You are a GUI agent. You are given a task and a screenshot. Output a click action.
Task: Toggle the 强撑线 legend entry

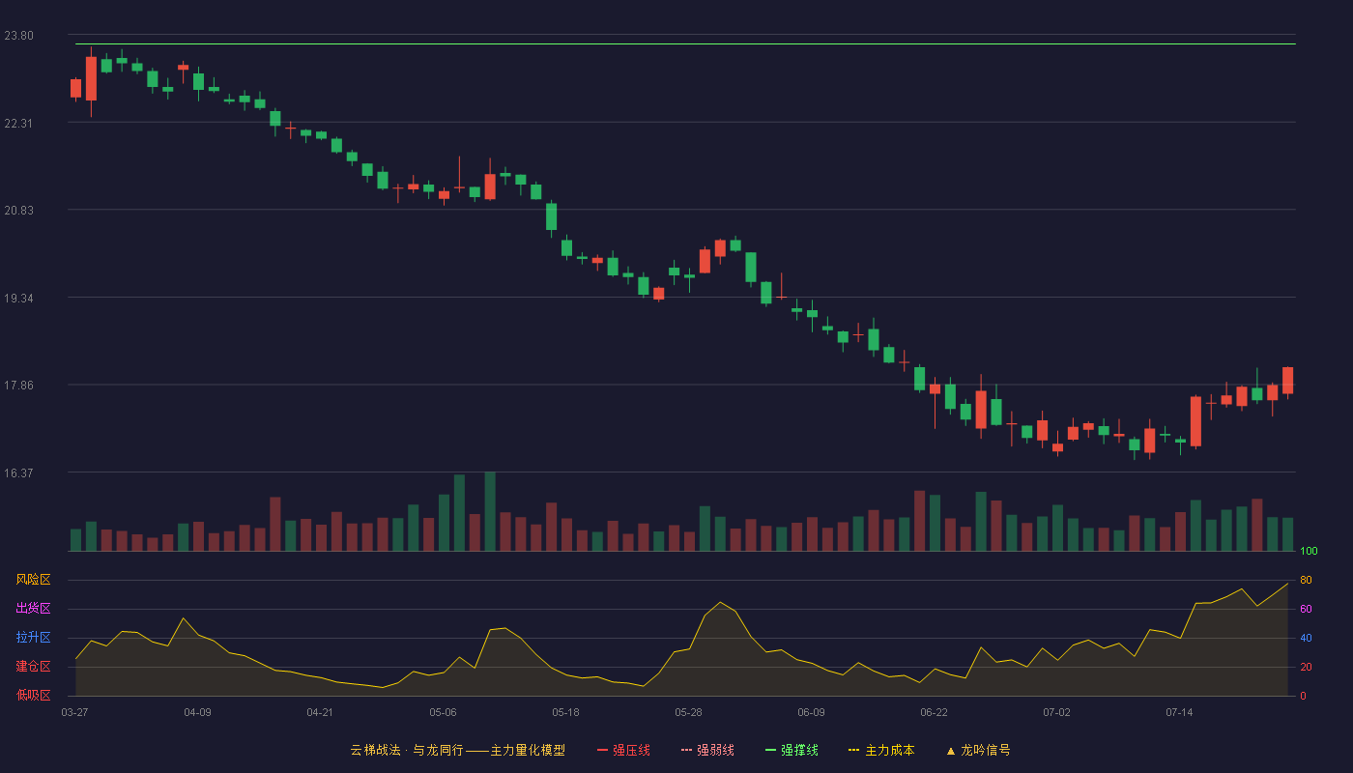pyautogui.click(x=792, y=750)
